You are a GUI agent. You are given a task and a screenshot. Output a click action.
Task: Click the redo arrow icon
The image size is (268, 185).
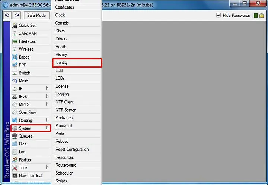coord(17,15)
